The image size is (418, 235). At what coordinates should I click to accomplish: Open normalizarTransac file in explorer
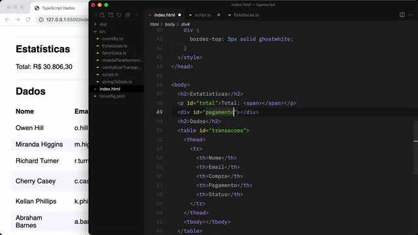[x=121, y=67]
